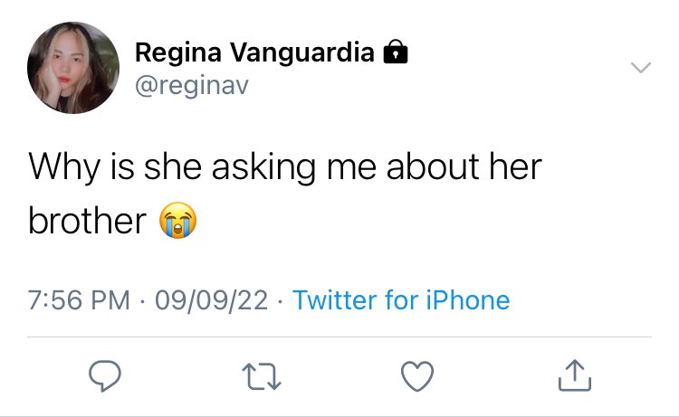The width and height of the screenshot is (679, 417).
Task: Open the Regina Vanguardia display name
Action: pyautogui.click(x=254, y=52)
